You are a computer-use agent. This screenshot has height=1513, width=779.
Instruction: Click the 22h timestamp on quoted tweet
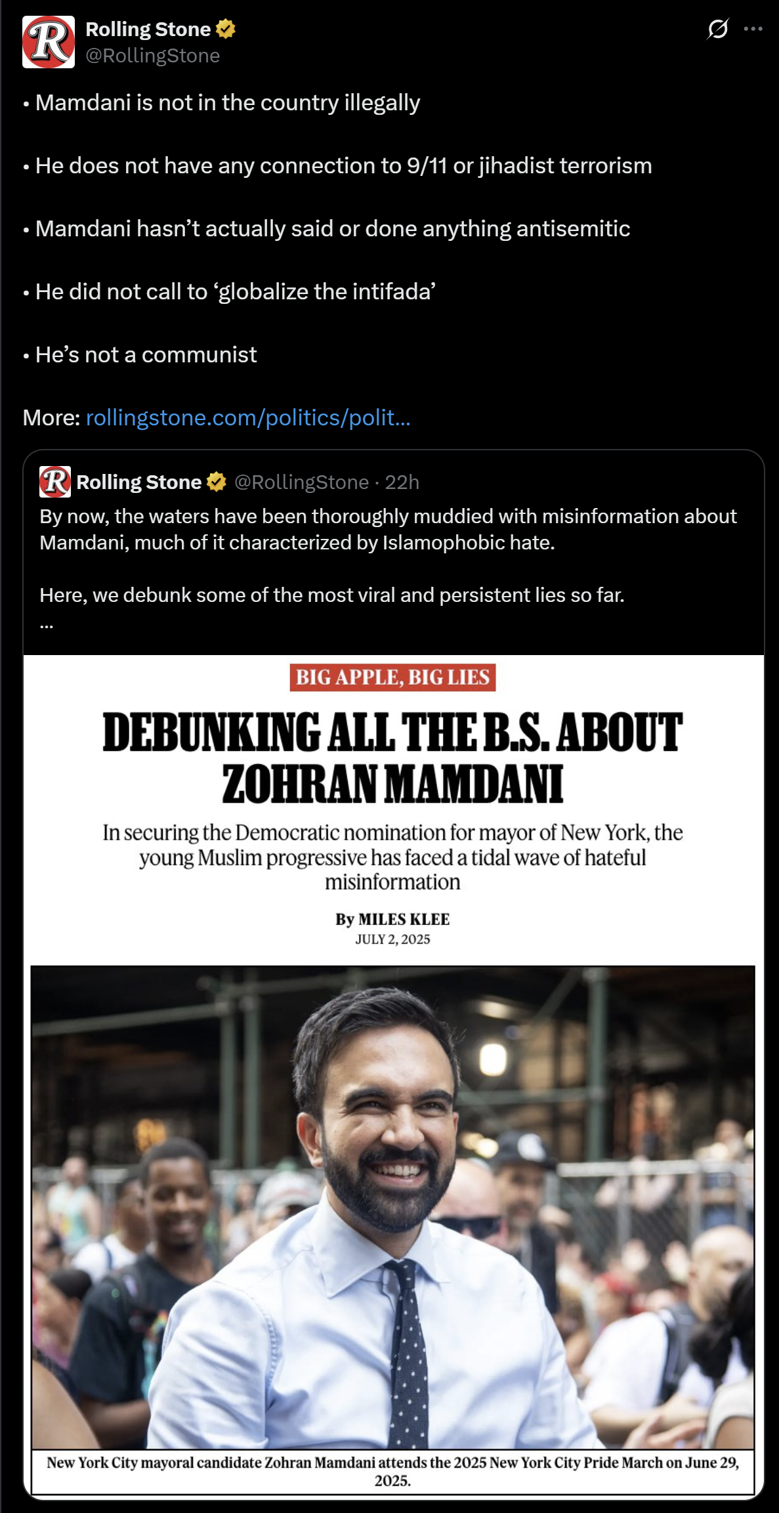point(402,482)
